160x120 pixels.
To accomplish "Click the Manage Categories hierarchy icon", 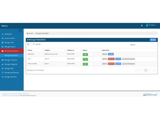I will click(x=3, y=64).
